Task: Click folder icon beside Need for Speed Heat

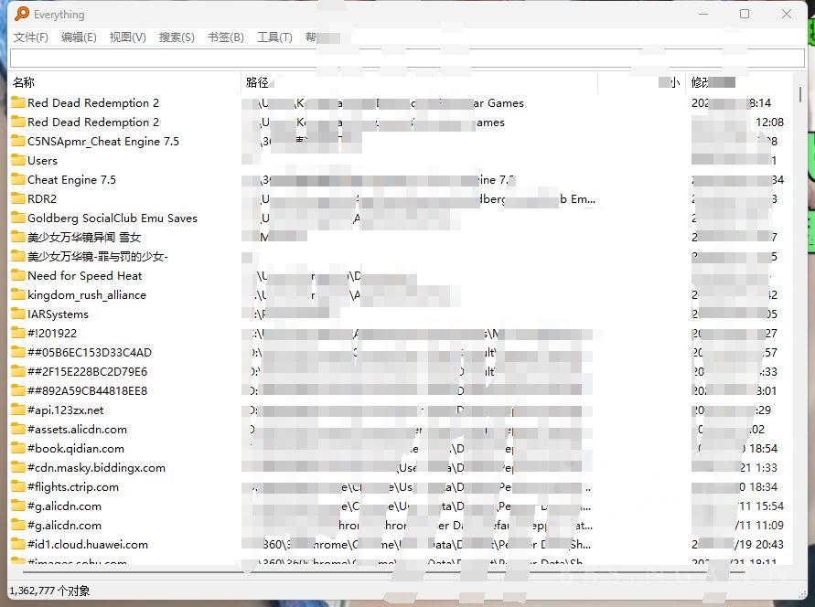Action: (x=18, y=275)
